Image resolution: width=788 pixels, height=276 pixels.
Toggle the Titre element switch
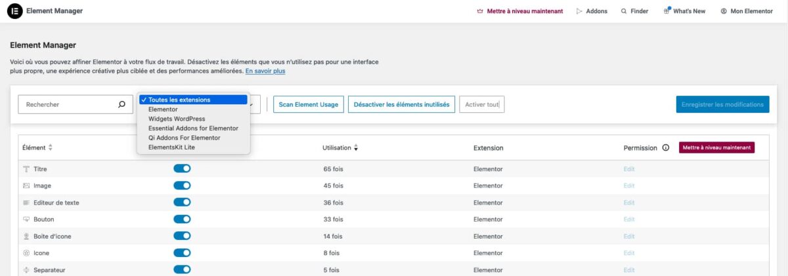(x=182, y=168)
